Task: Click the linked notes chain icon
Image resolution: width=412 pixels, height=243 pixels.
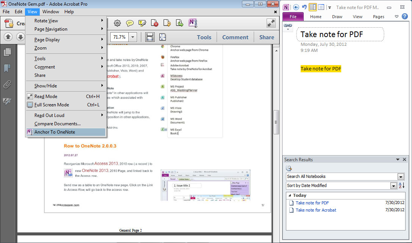Action: click(288, 26)
